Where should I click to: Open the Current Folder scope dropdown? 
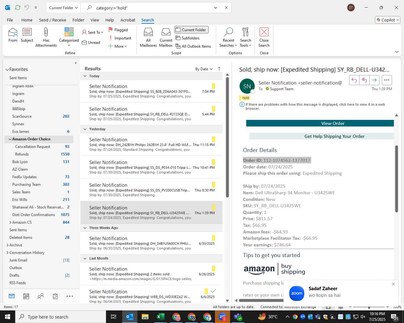63,8
